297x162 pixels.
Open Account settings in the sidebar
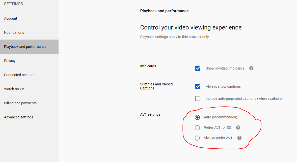[11, 18]
